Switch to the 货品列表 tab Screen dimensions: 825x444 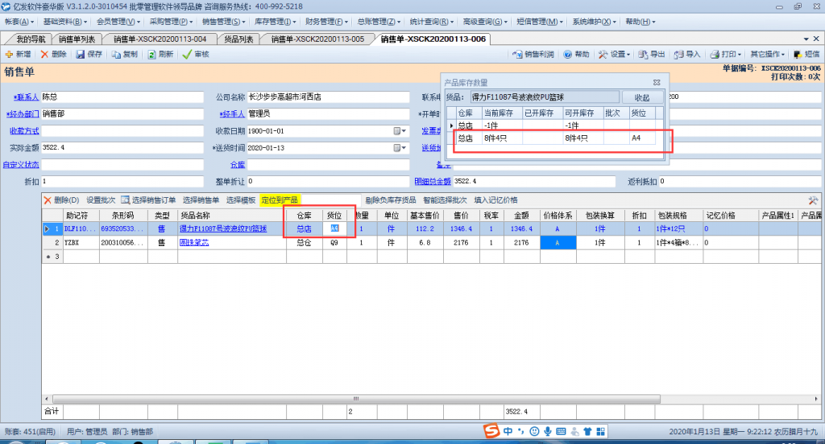238,39
